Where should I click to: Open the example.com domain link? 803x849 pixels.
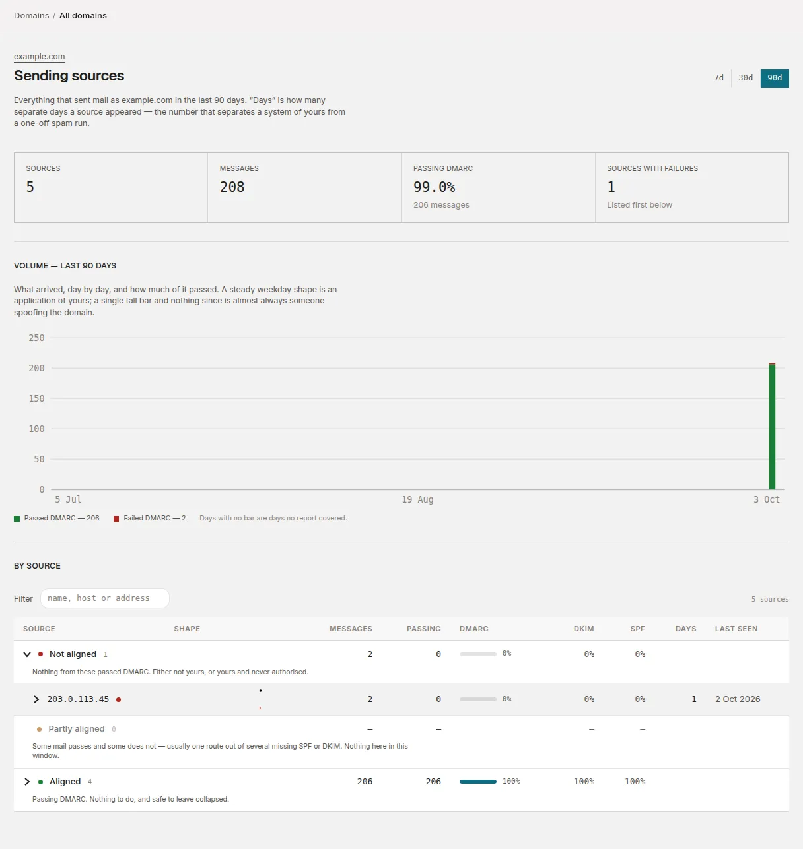[x=39, y=57]
